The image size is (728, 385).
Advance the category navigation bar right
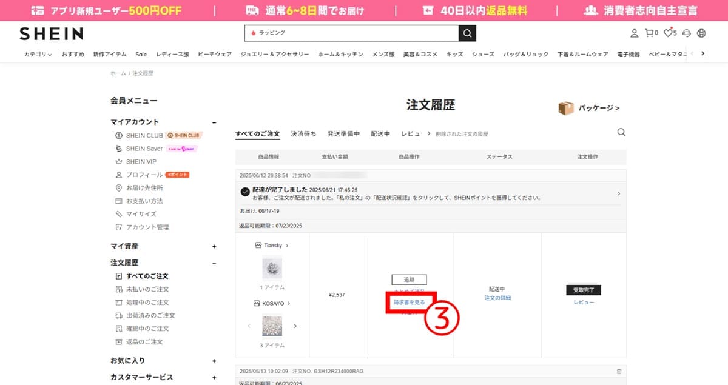coord(703,53)
